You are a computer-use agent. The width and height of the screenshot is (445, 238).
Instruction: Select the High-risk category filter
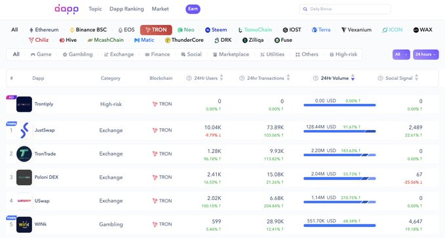343,54
